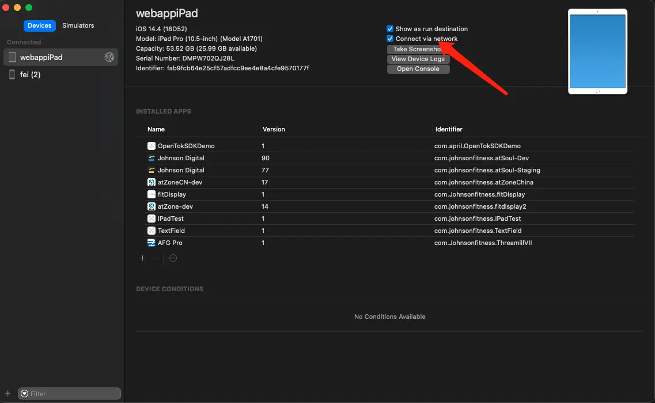Sort apps by the Identifier column header
Screen dimensions: 655x403
pos(449,129)
